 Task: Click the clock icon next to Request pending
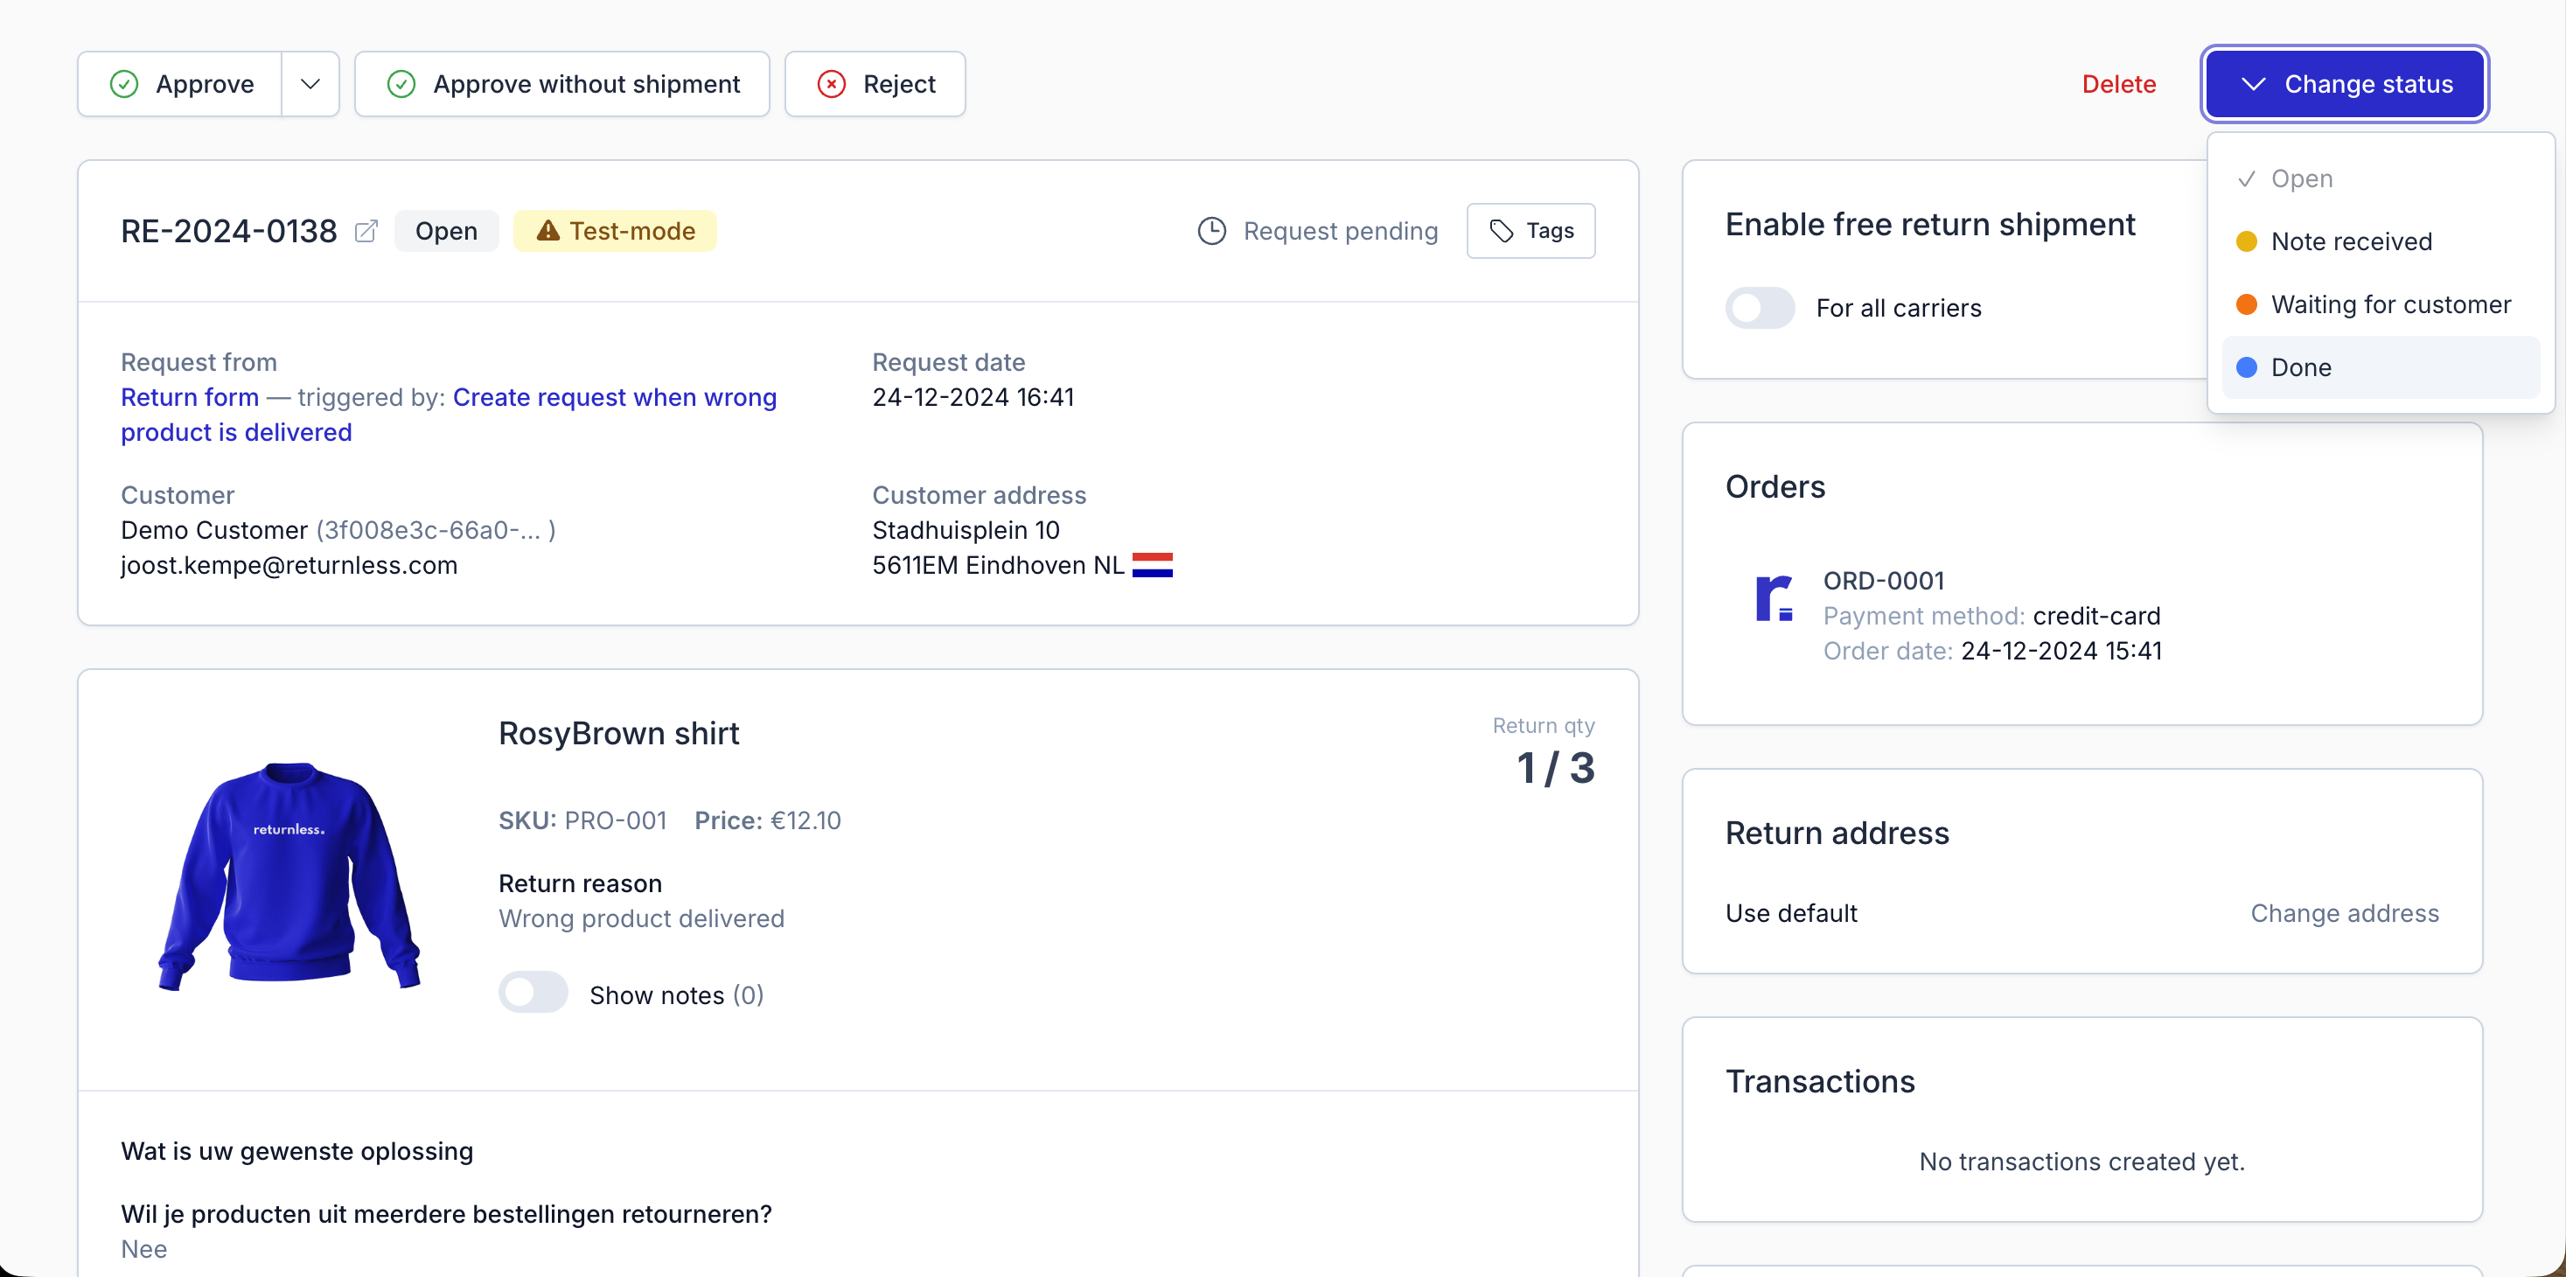1211,231
